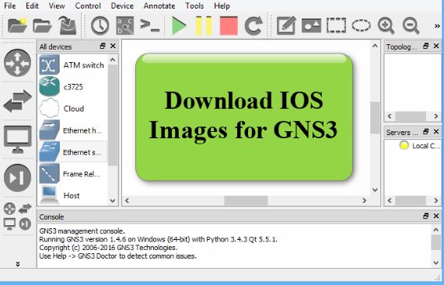The height and width of the screenshot is (285, 444).
Task: Open the Control menu
Action: (88, 5)
